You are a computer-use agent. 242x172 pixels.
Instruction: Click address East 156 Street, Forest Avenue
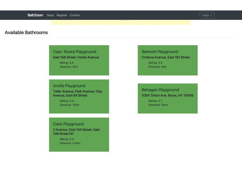pyautogui.click(x=76, y=57)
